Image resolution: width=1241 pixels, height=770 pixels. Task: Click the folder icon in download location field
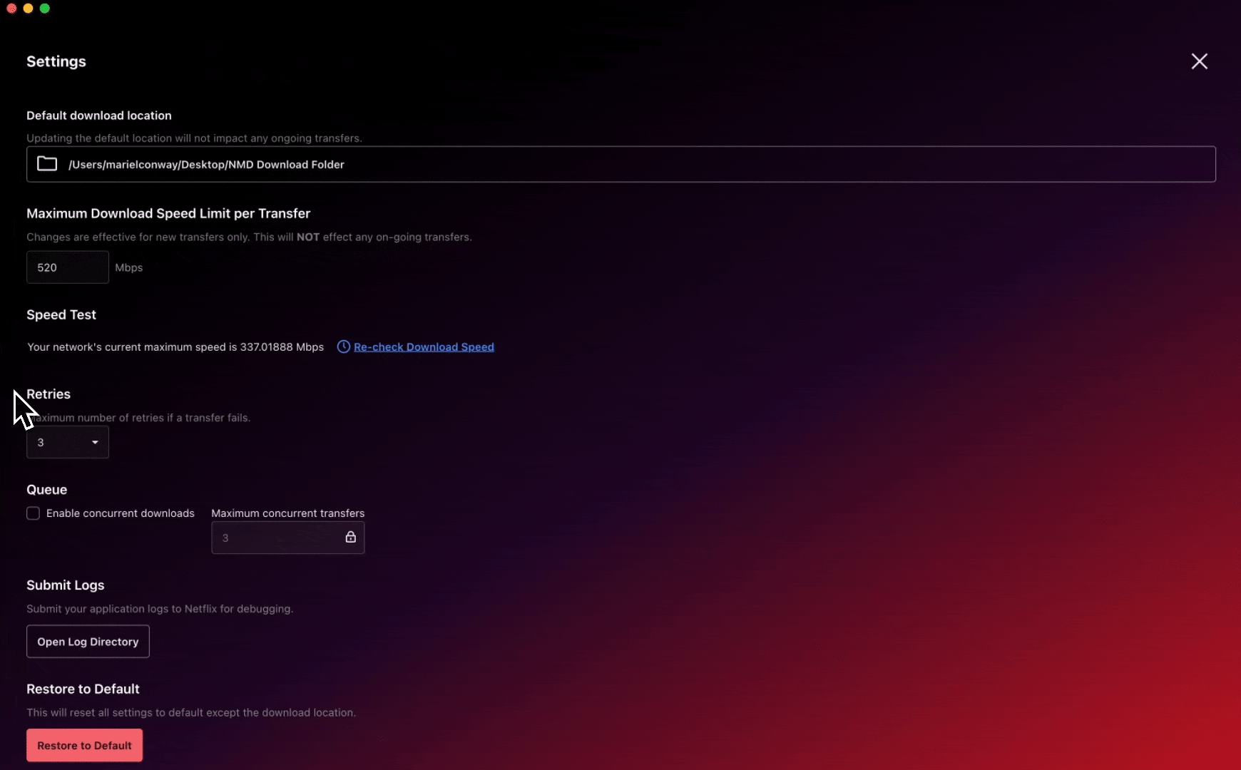point(47,164)
